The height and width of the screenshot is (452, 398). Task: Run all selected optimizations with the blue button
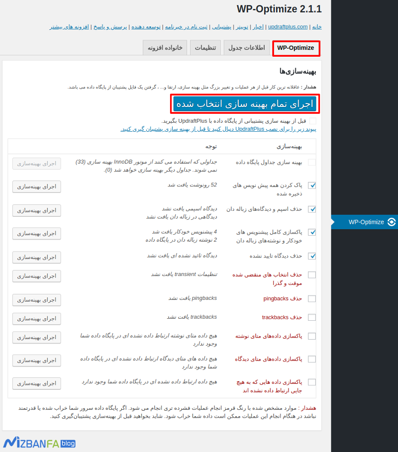tap(245, 104)
